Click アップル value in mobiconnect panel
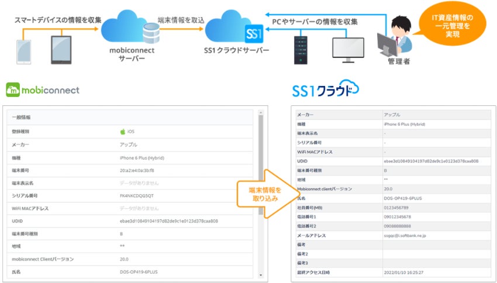The image size is (497, 283). pos(129,144)
